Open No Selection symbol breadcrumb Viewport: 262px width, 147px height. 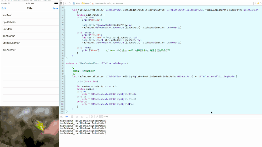(x=118, y=3)
